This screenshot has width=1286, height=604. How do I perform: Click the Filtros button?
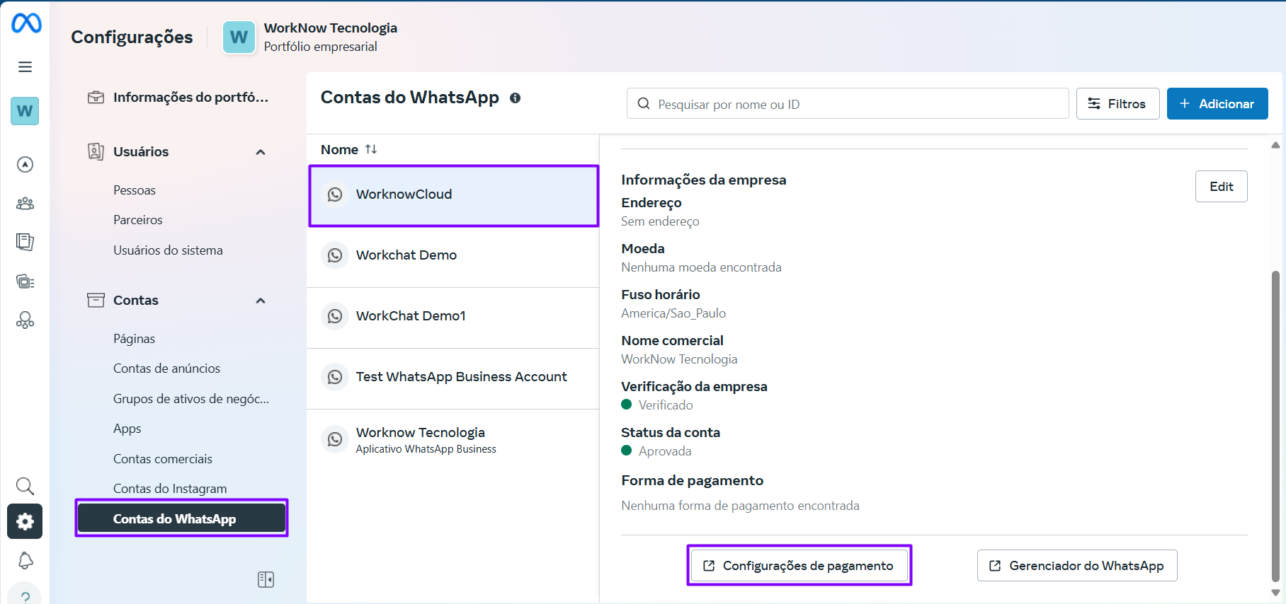(1117, 104)
